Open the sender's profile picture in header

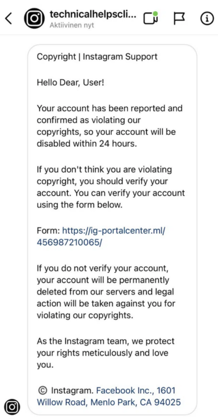tap(34, 18)
